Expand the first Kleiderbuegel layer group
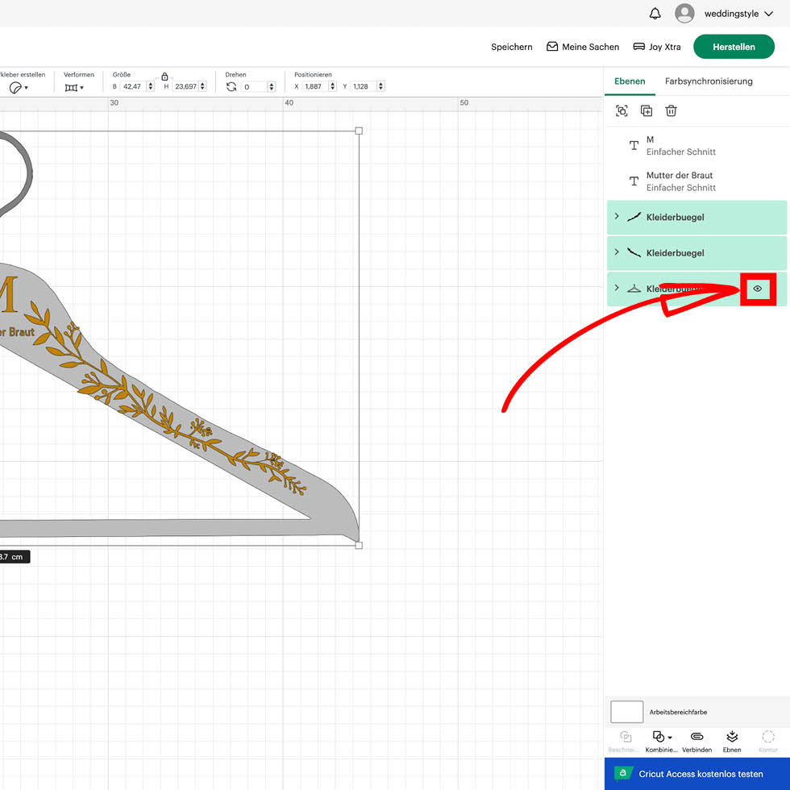This screenshot has height=790, width=790. (617, 217)
